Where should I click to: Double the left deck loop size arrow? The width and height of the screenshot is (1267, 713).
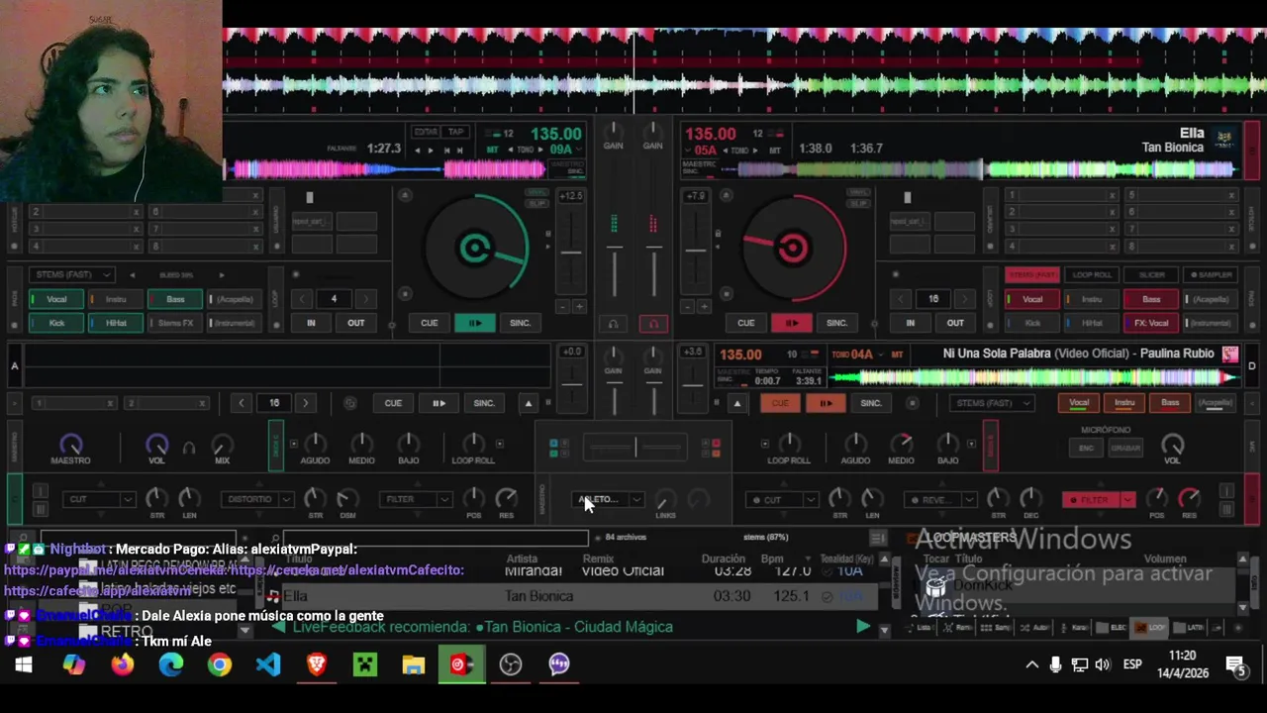click(364, 299)
